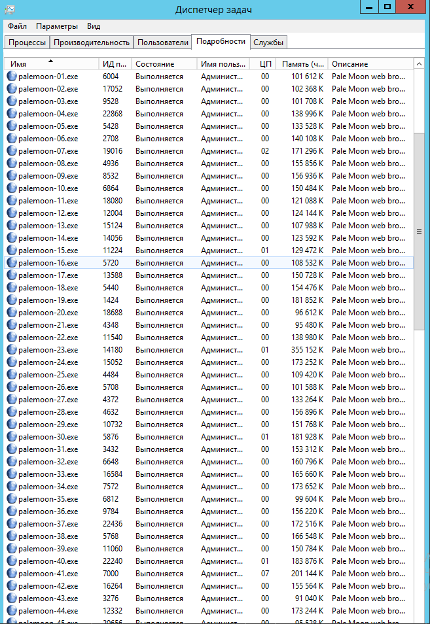Click the palemoon-30.exe process icon
This screenshot has height=624, width=430.
12,436
